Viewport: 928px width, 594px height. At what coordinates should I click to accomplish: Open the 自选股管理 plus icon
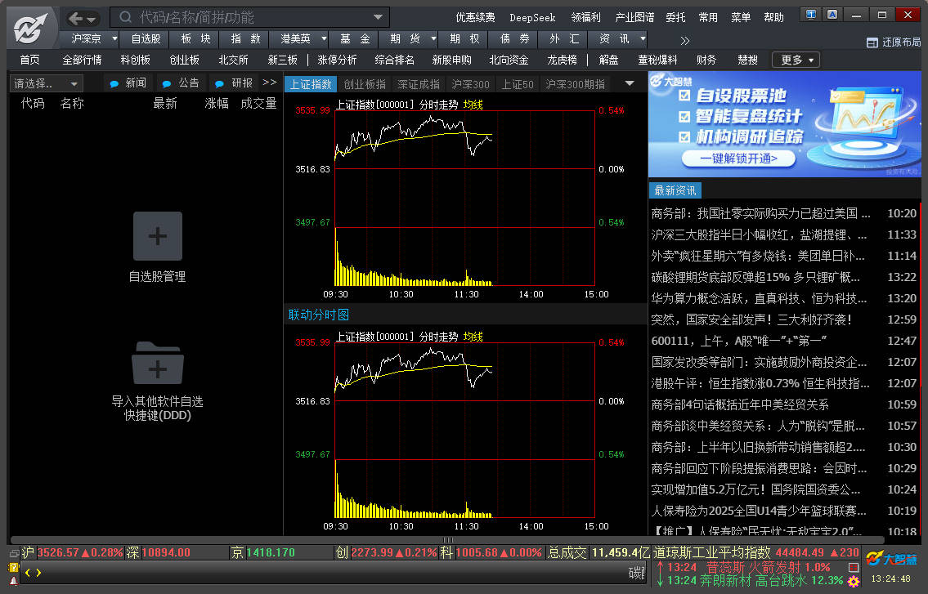tap(158, 236)
